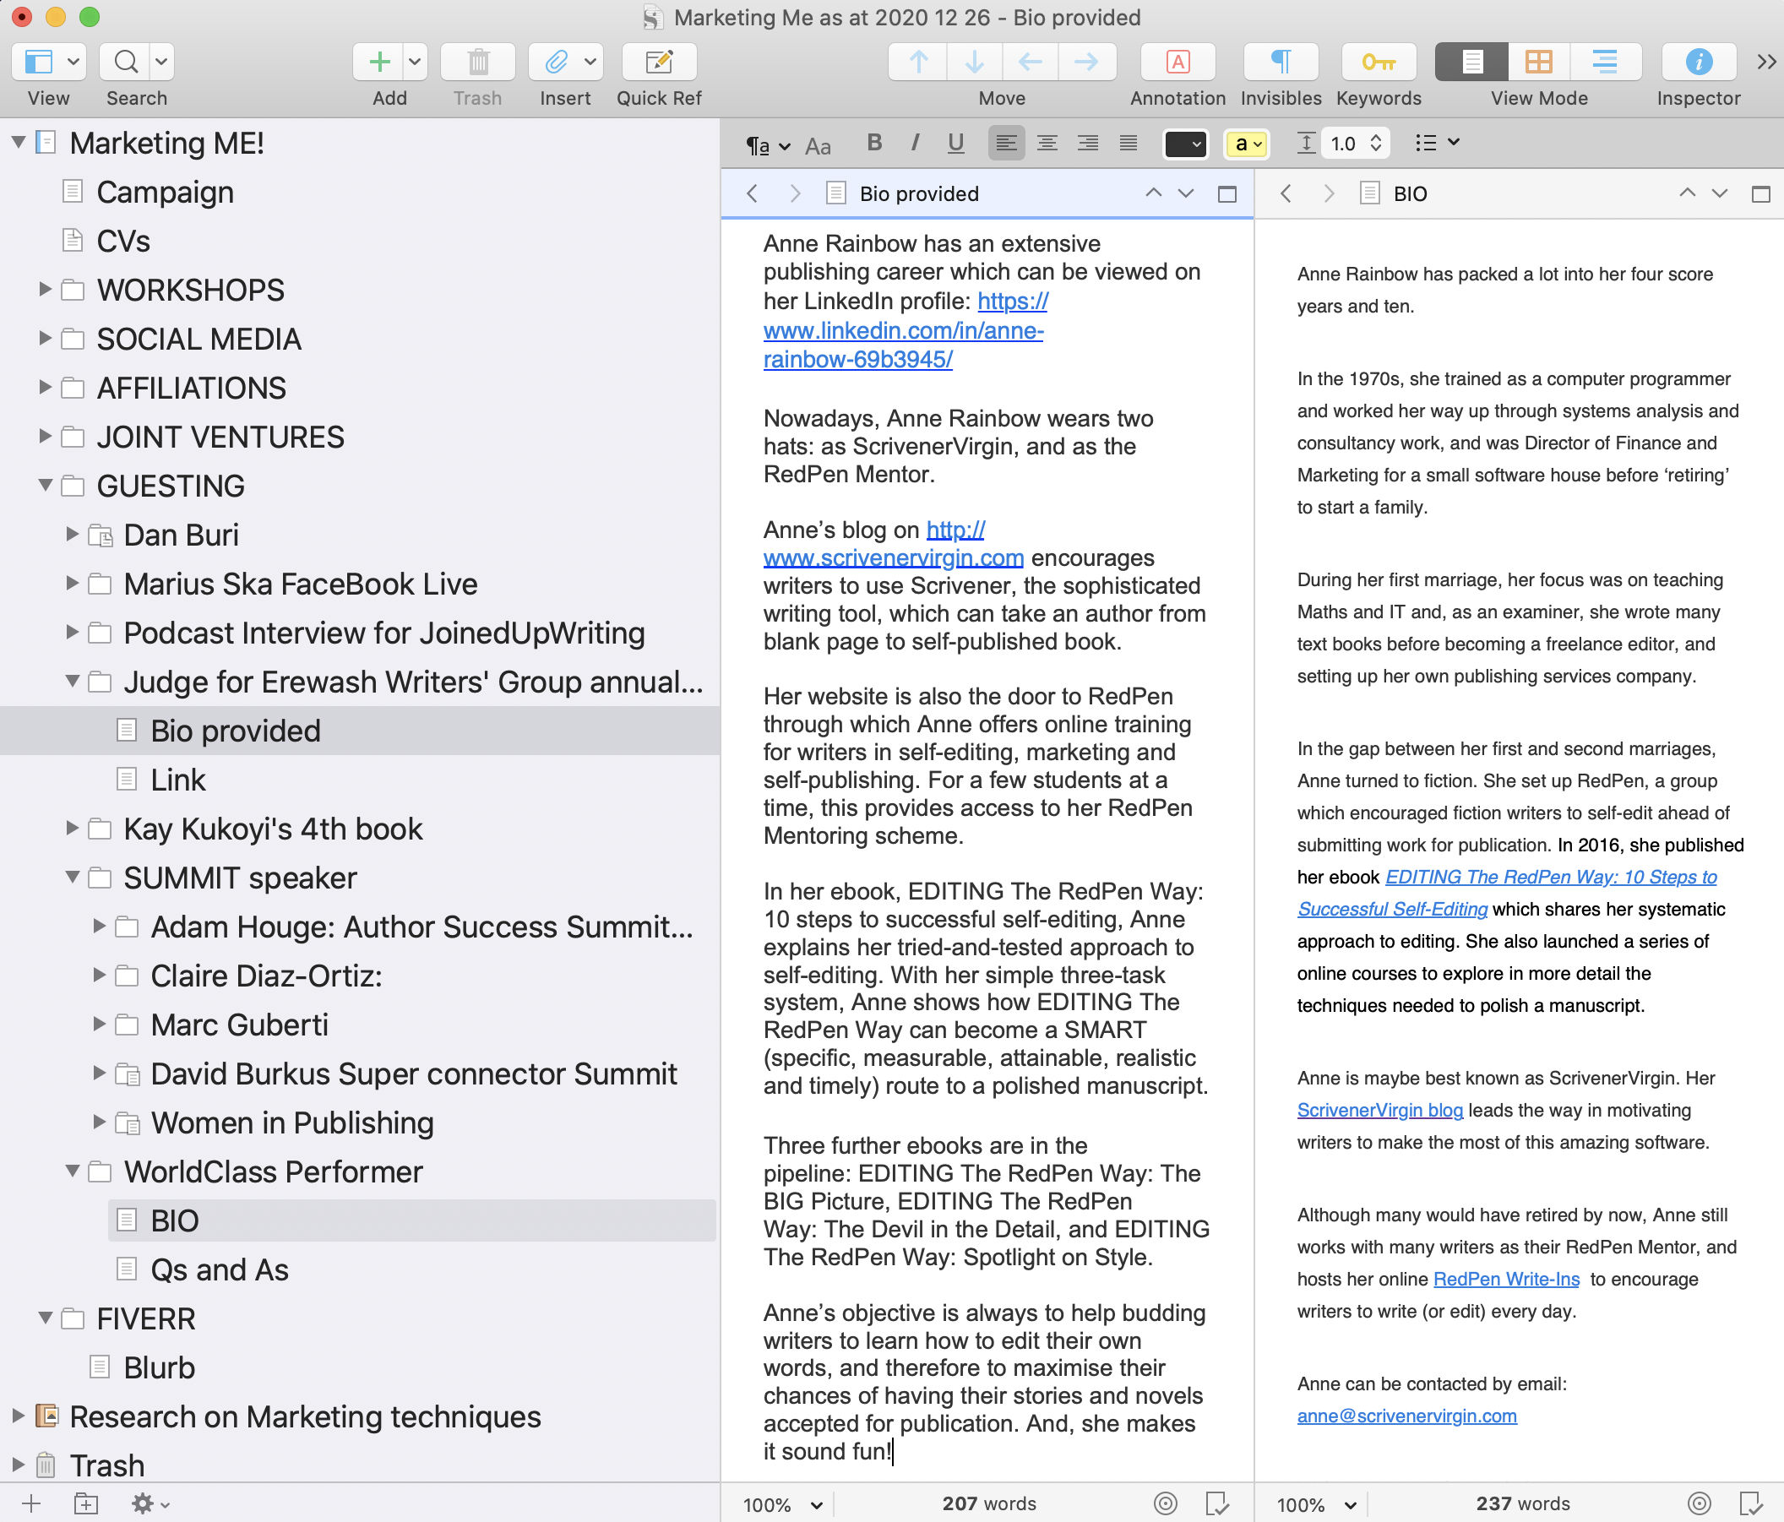This screenshot has width=1784, height=1522.
Task: Toggle Underline formatting
Action: coord(955,143)
